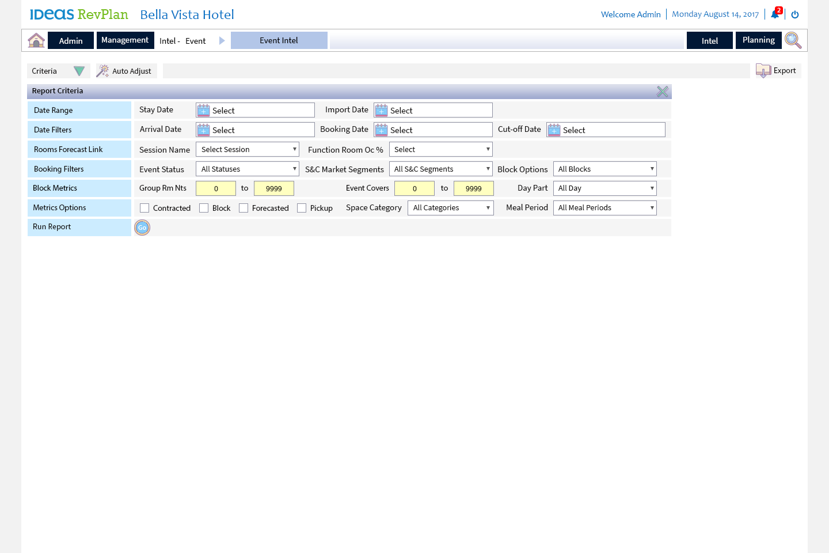Open the Session Name dropdown

(248, 149)
